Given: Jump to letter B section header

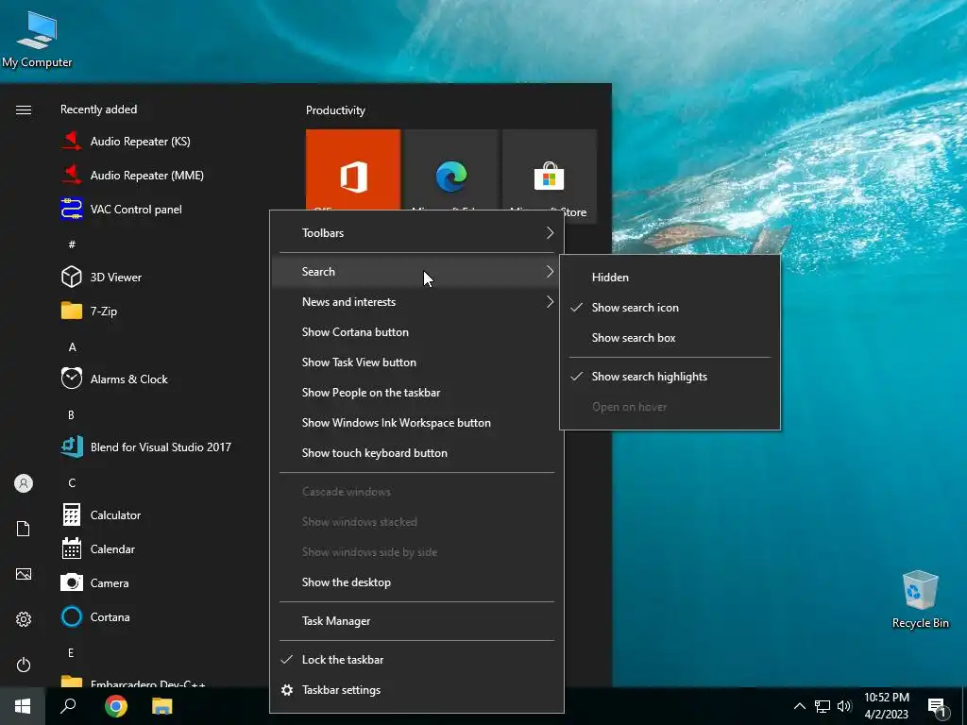Looking at the screenshot, I should coord(72,415).
